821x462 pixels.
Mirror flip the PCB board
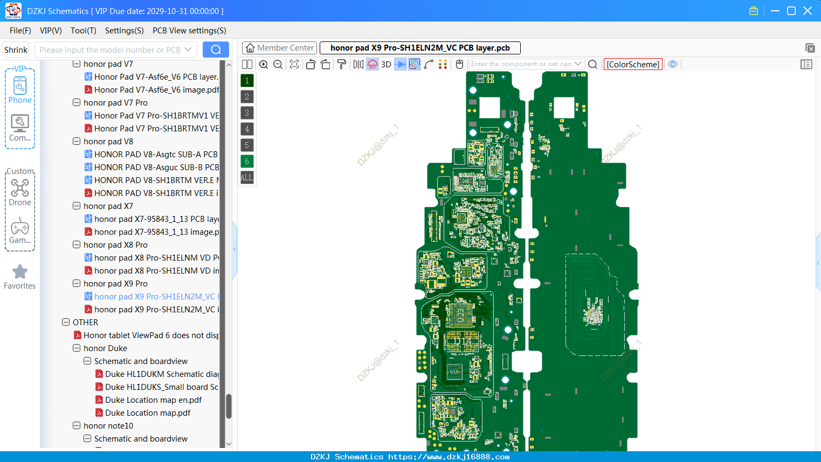click(x=358, y=64)
